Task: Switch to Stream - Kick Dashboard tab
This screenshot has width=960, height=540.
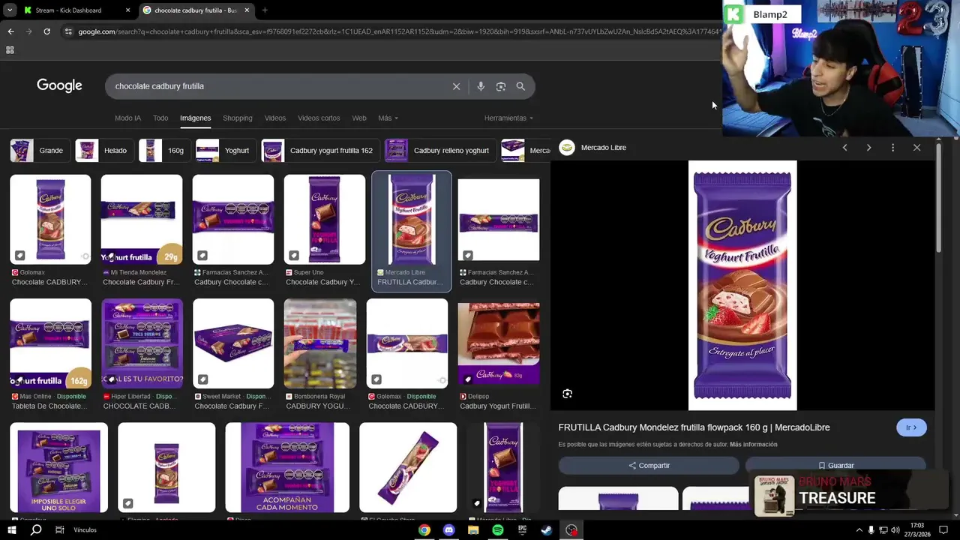Action: click(x=68, y=10)
